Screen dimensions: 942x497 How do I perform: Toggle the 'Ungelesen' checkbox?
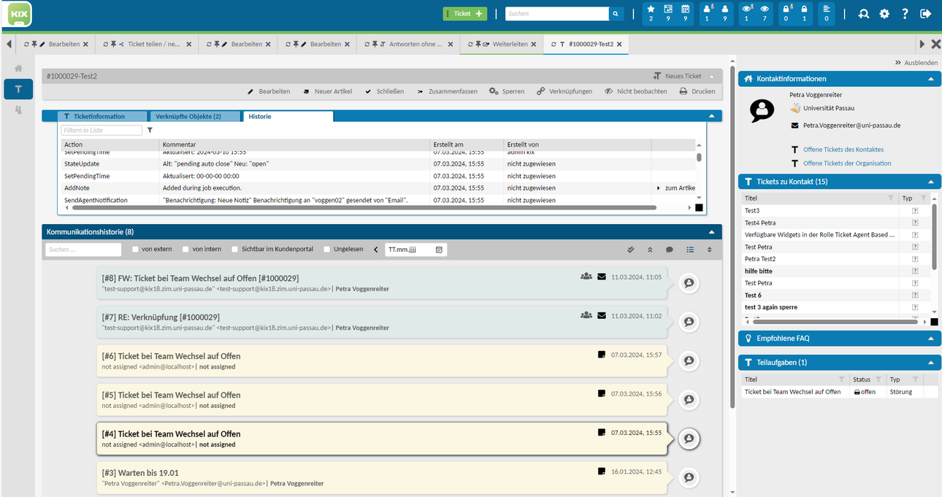click(327, 250)
